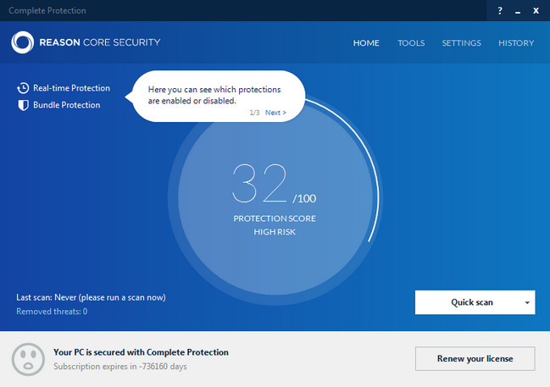Click the protection score number 32

click(x=259, y=183)
